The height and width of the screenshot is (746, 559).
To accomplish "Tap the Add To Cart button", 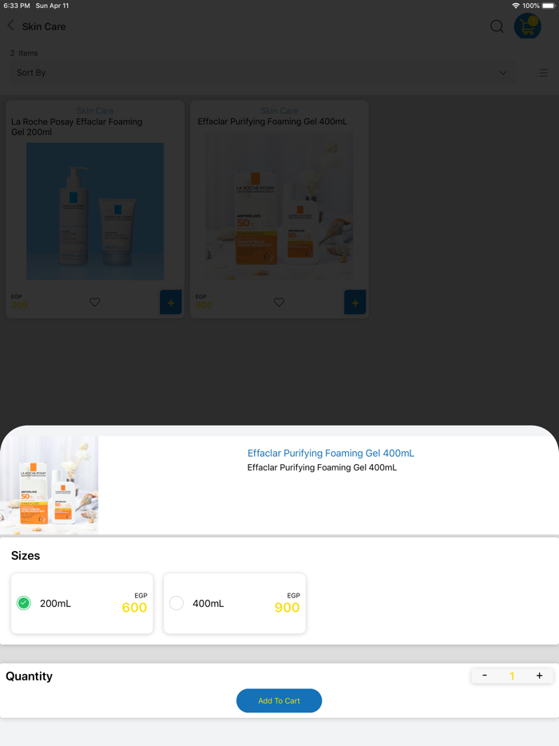I will coord(279,700).
